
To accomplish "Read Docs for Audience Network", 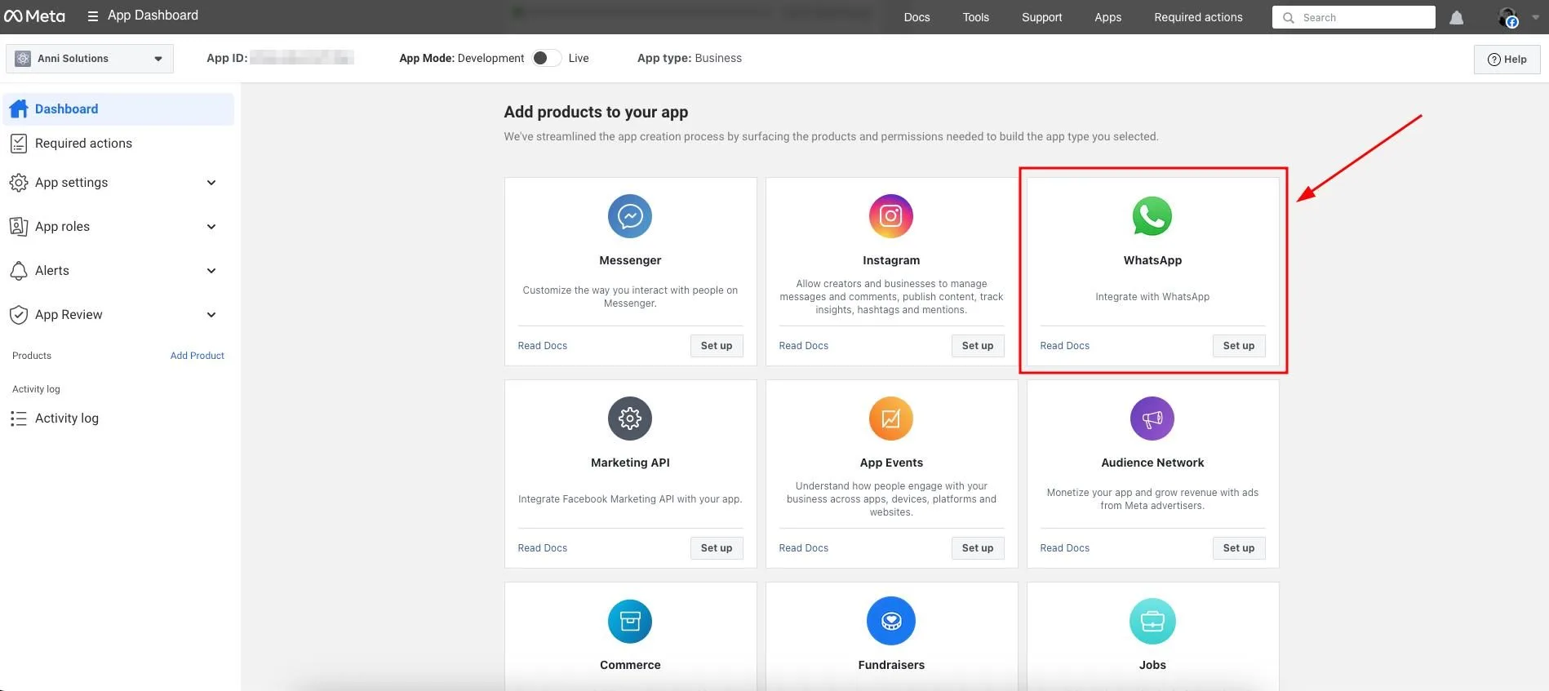I will [1065, 548].
